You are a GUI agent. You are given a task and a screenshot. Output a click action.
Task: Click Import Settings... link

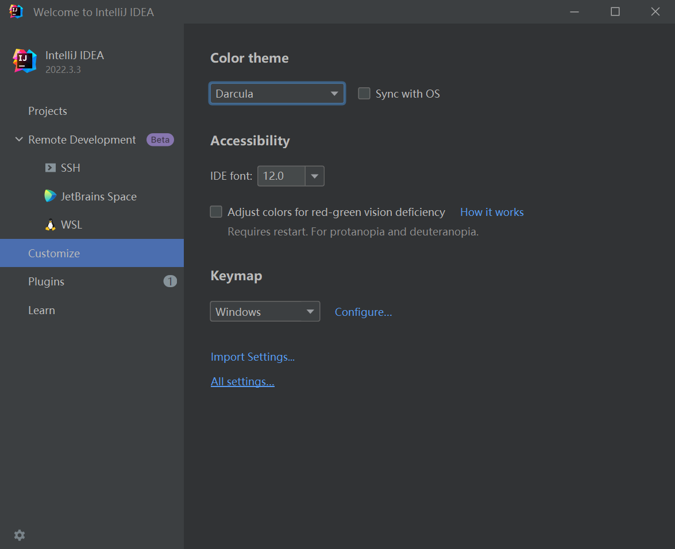click(253, 357)
